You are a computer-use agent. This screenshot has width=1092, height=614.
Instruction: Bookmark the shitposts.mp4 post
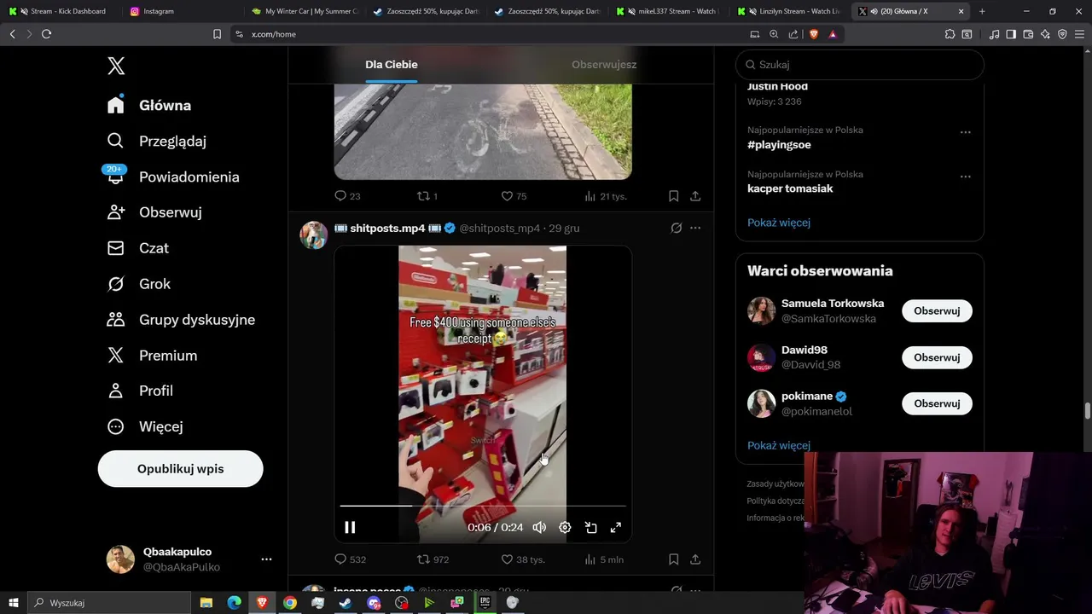click(x=673, y=559)
